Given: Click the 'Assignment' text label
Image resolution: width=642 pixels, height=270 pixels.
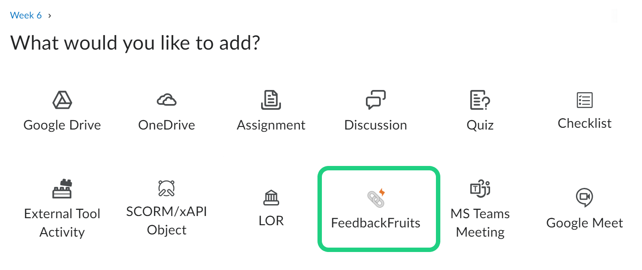Looking at the screenshot, I should 271,125.
